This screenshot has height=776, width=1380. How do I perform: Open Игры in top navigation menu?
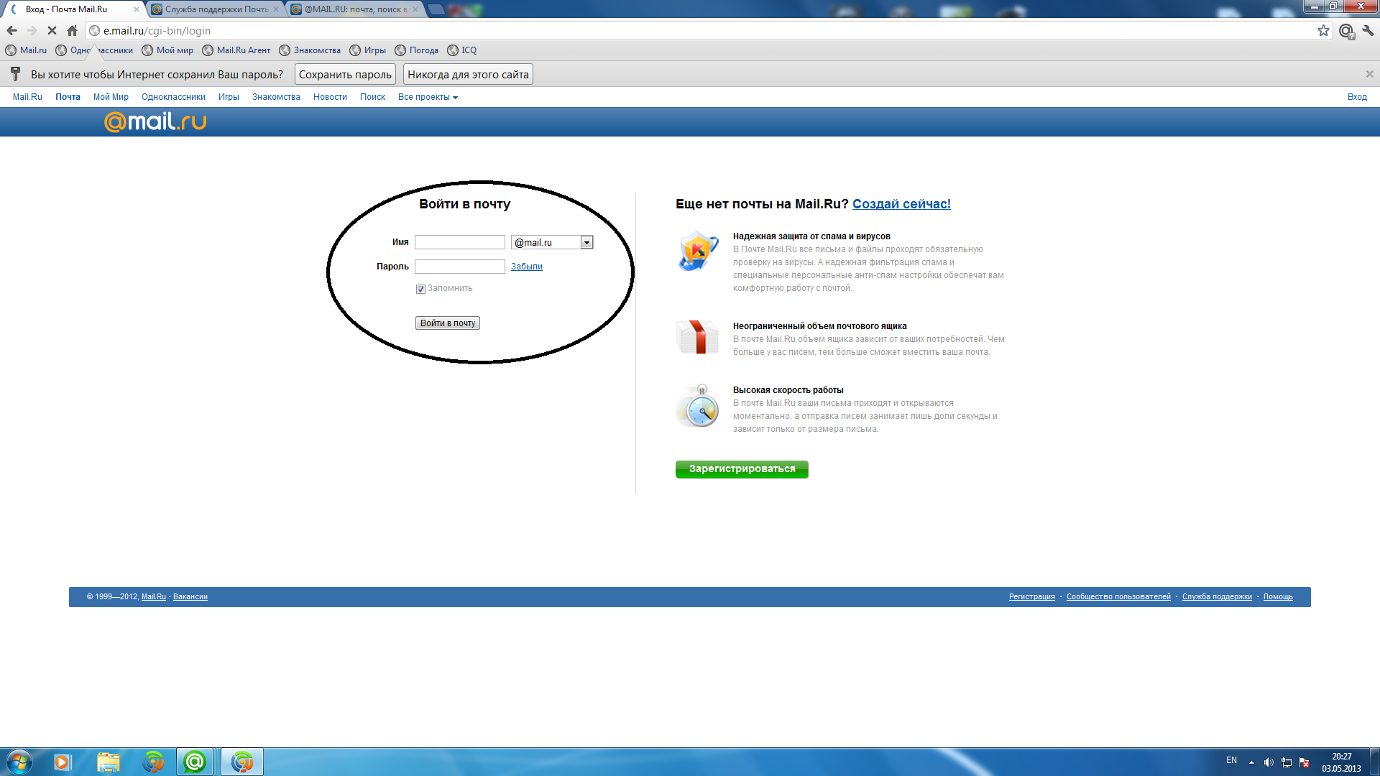click(229, 97)
